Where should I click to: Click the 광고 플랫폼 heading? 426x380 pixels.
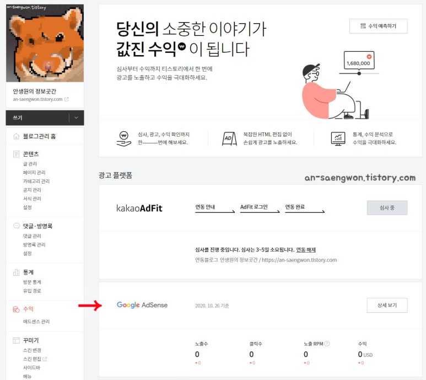tap(115, 175)
